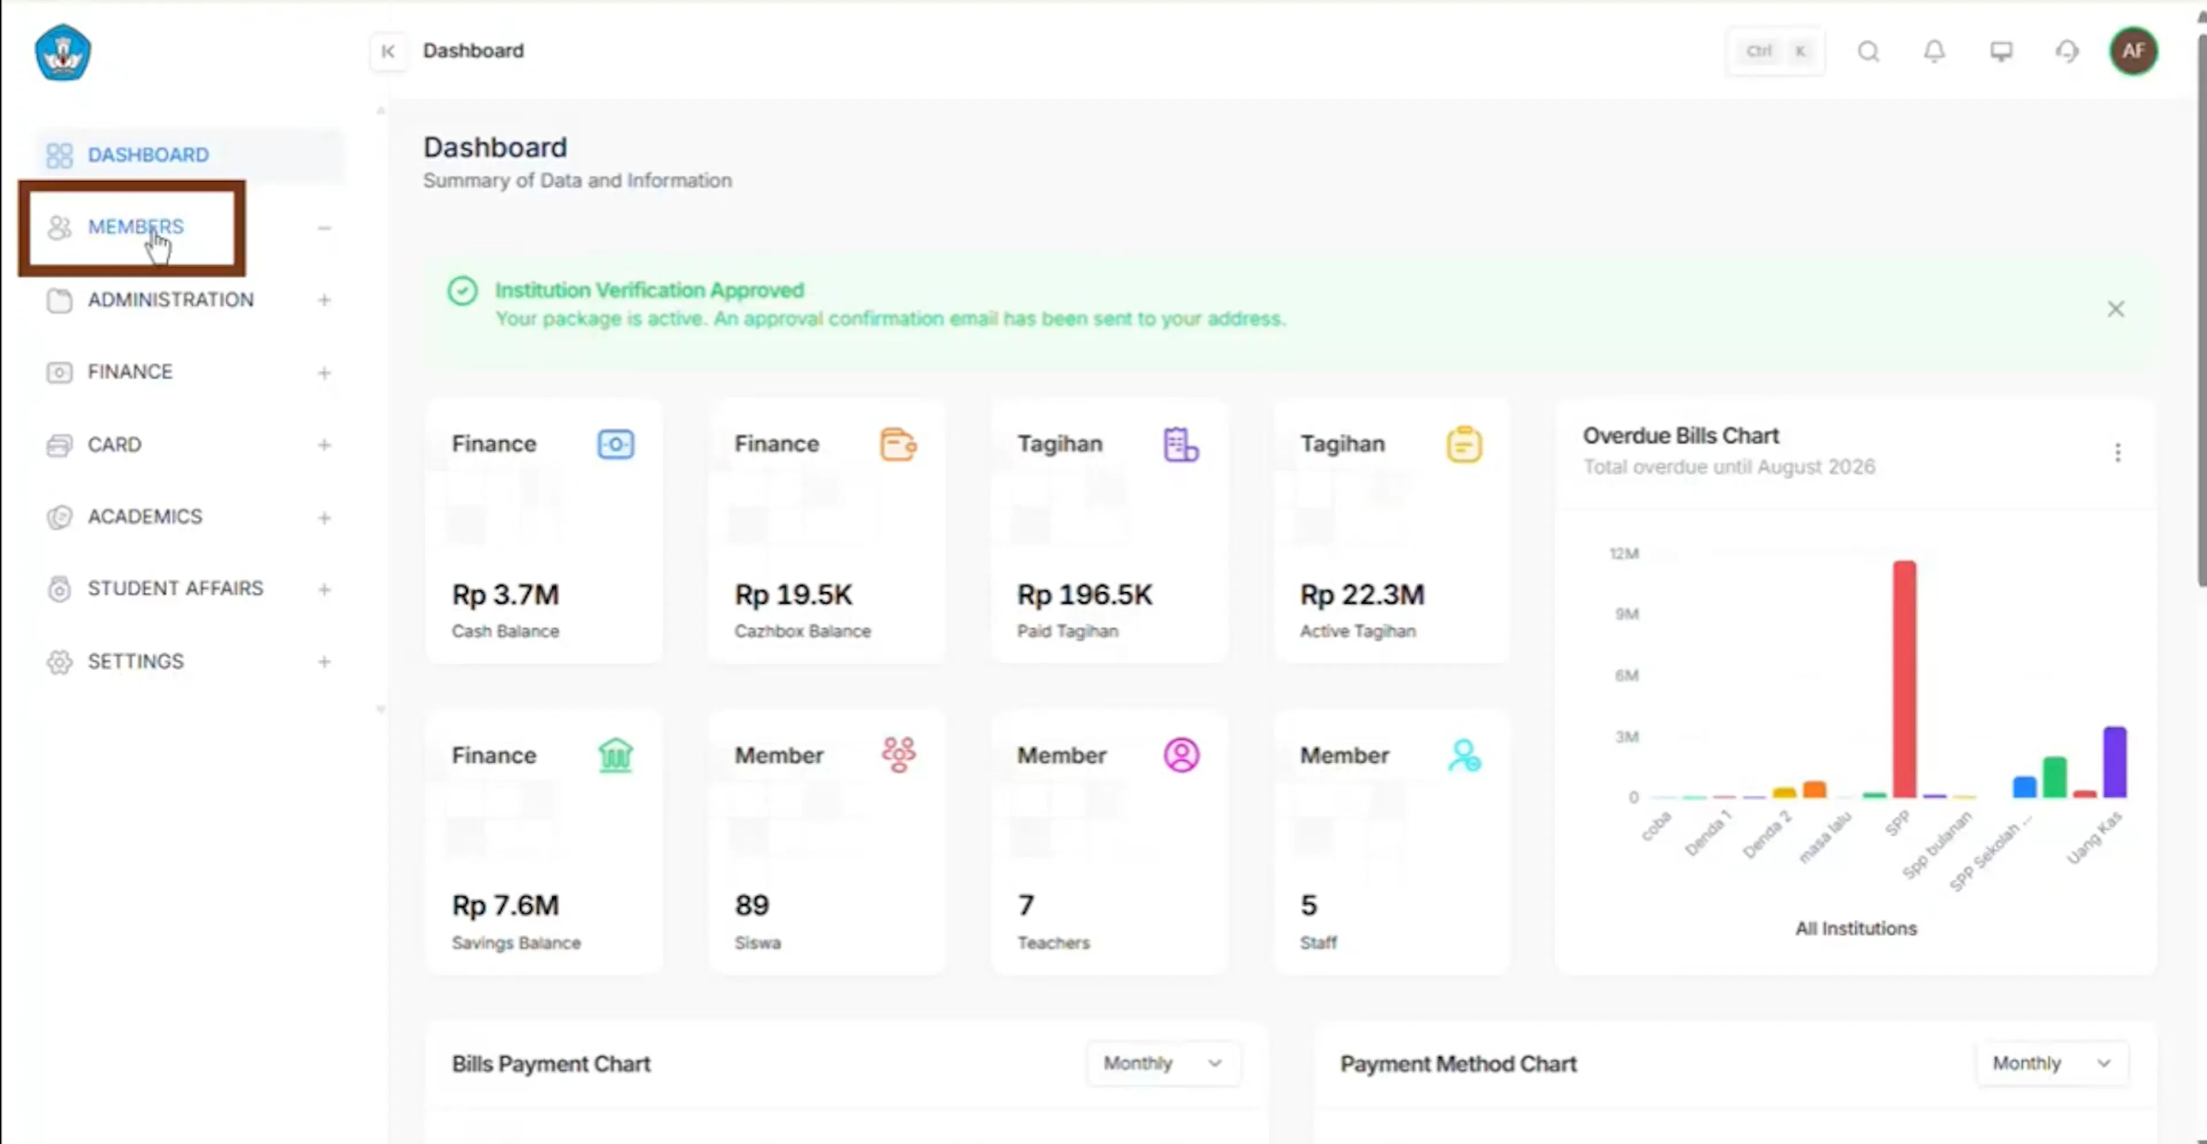Open the Overdue Bills Chart options menu

click(2118, 452)
